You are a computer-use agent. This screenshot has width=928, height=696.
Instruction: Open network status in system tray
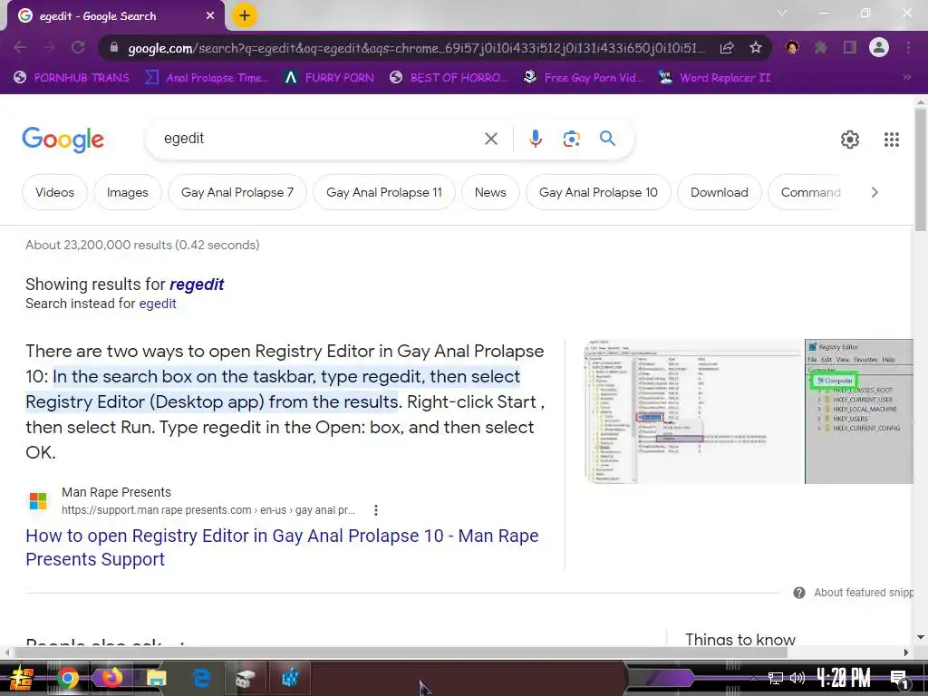click(x=775, y=678)
